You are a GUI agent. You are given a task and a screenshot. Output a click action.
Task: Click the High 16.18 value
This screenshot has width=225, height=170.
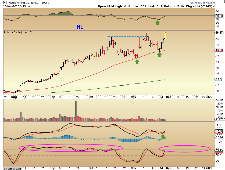[x=123, y=6]
